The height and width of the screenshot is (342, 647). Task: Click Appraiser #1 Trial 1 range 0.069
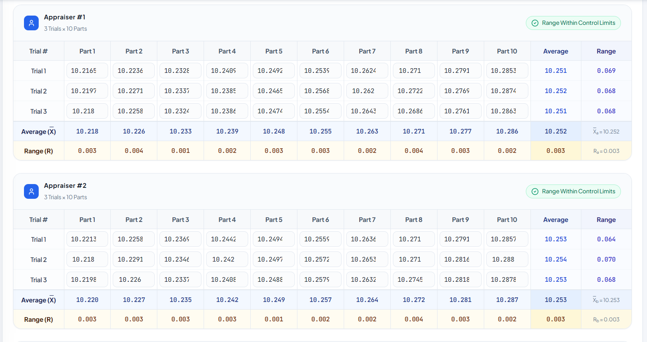606,71
